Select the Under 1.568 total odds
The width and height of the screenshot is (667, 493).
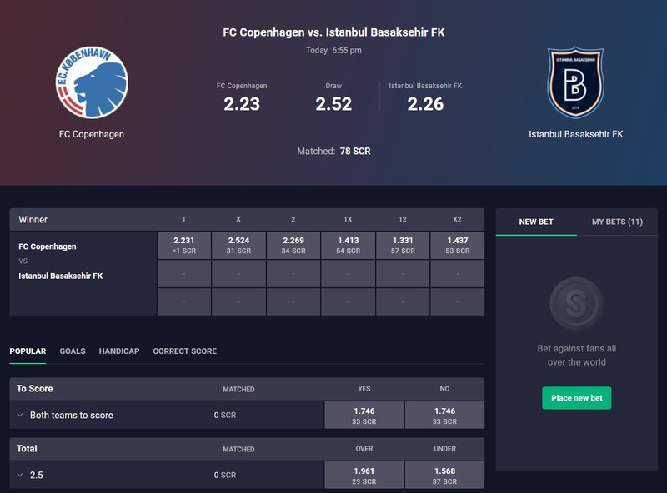coord(444,476)
